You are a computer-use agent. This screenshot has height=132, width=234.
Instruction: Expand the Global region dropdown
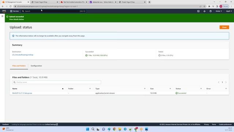pos(219,11)
